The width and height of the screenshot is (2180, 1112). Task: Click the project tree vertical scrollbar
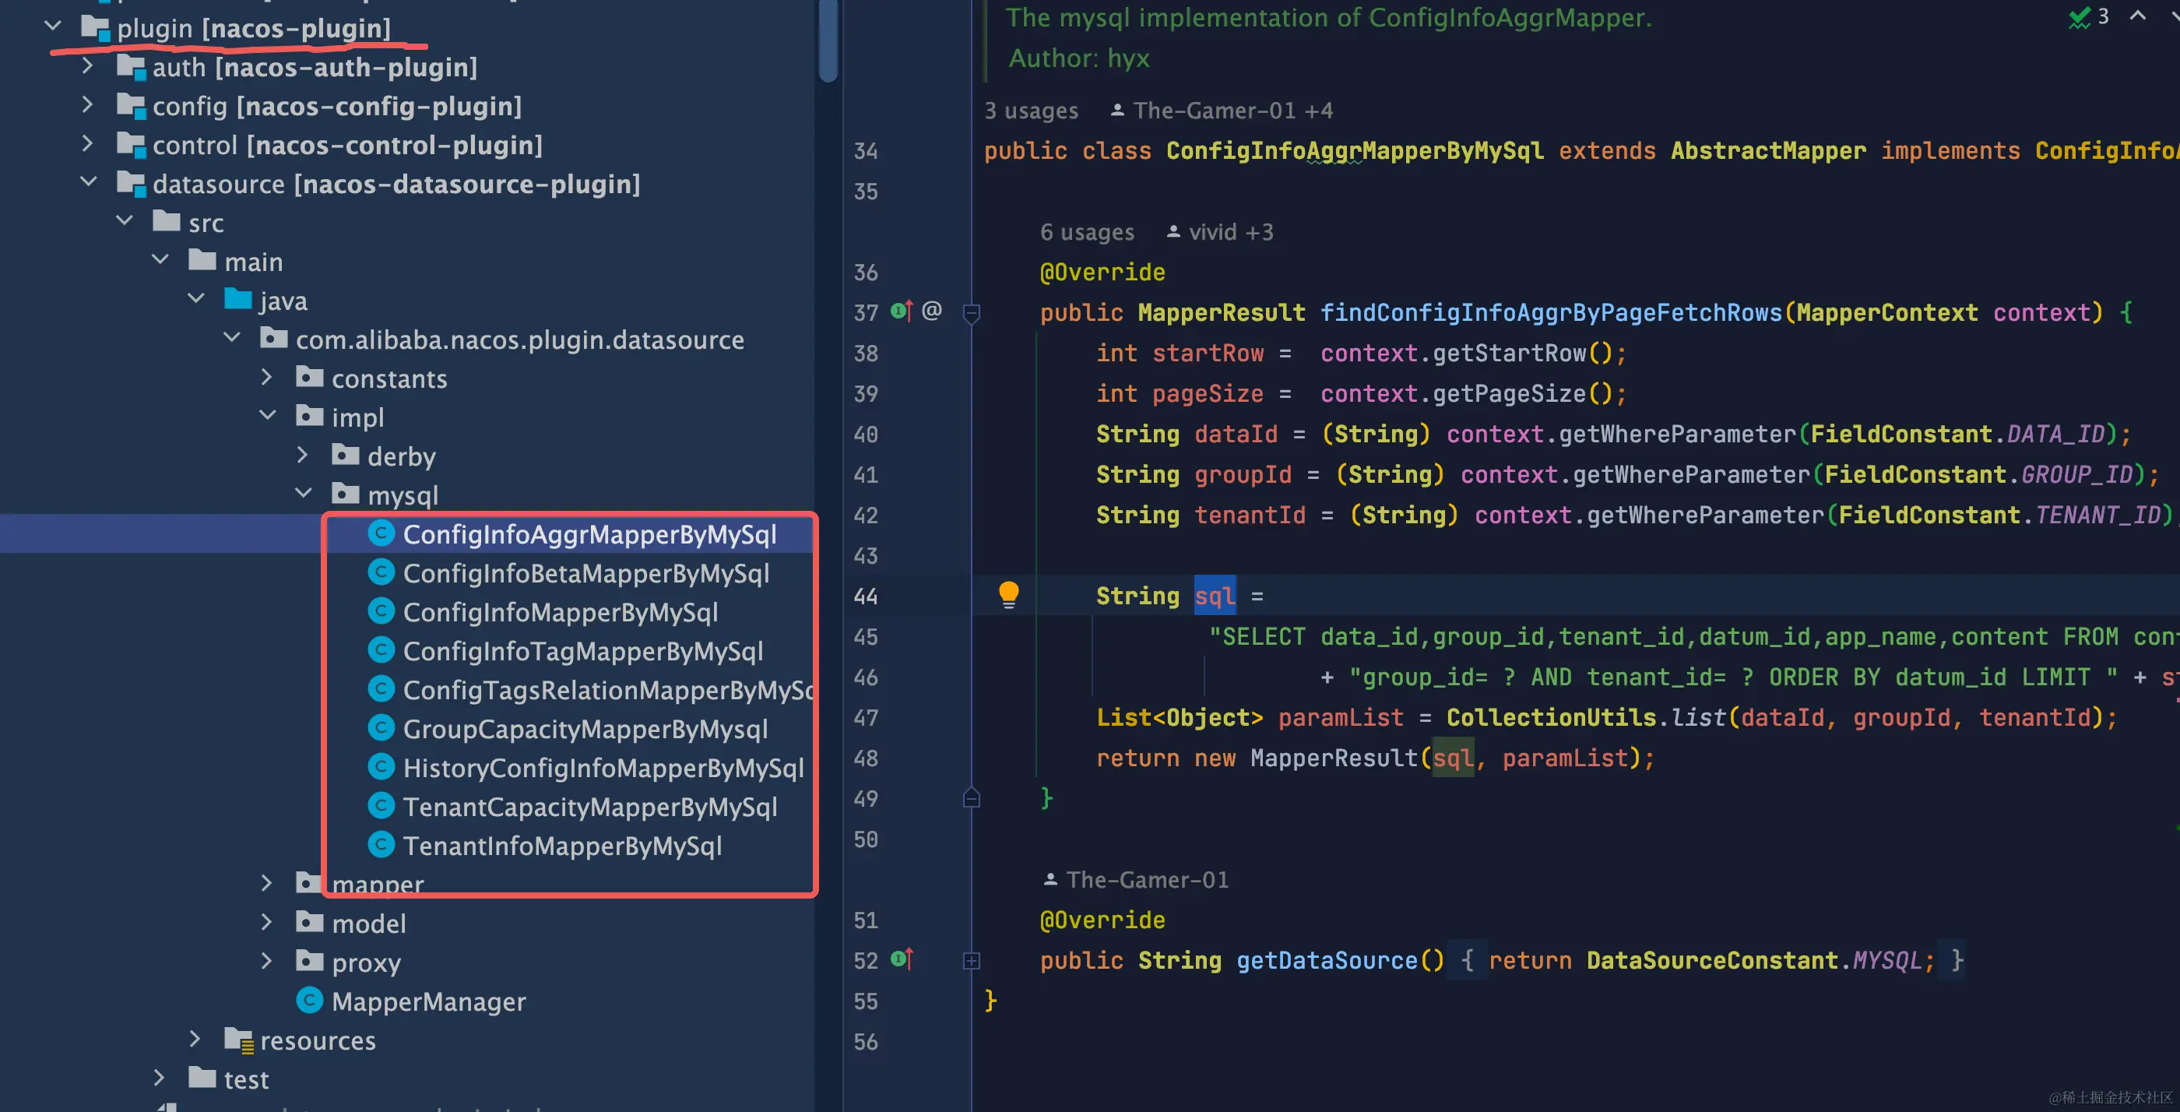(x=828, y=42)
